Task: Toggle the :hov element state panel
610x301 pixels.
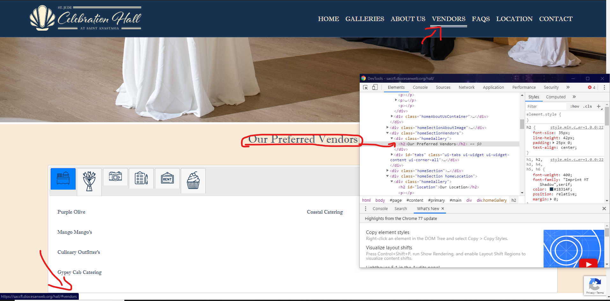Action: pos(575,106)
